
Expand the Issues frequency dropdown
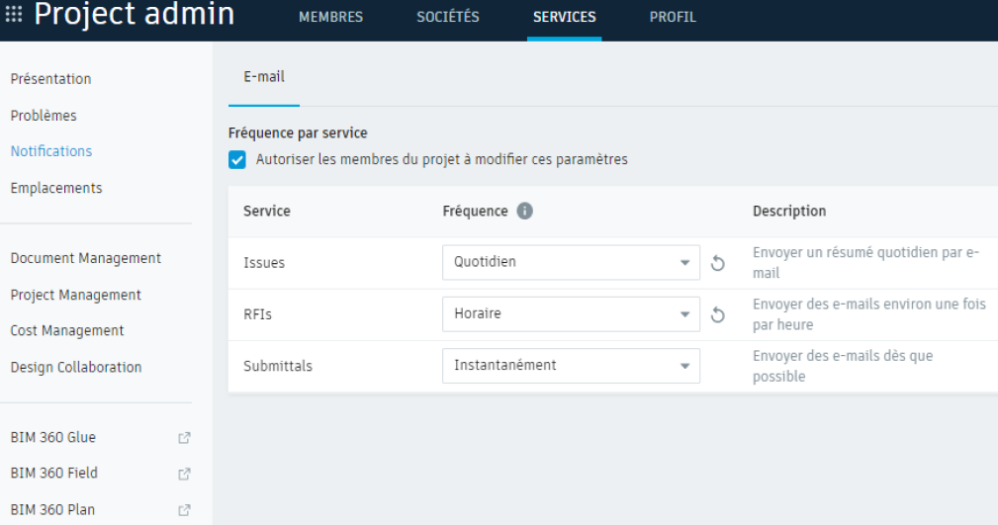pyautogui.click(x=571, y=263)
